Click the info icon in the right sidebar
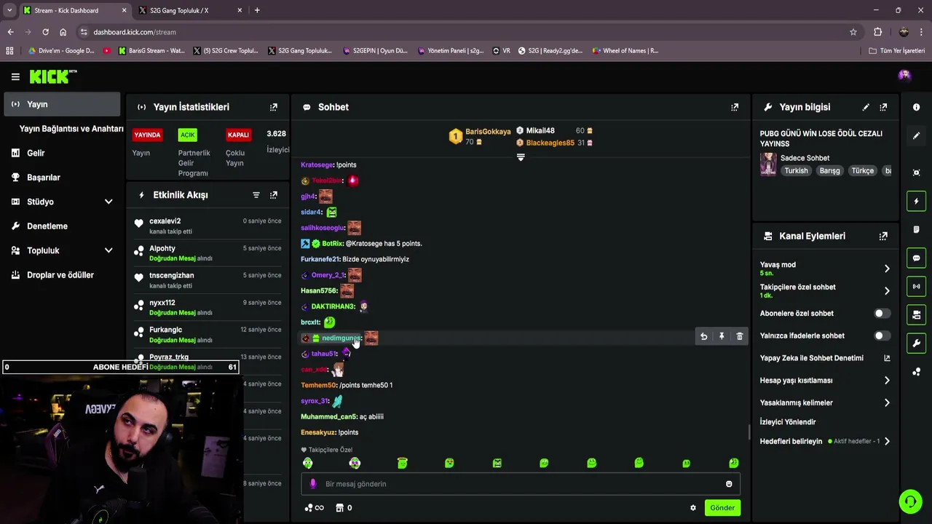This screenshot has height=524, width=932. pos(916,107)
